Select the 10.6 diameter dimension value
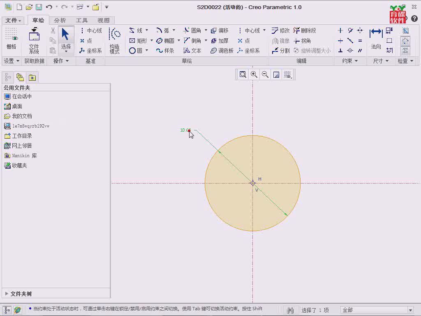Image resolution: width=421 pixels, height=316 pixels. 185,130
